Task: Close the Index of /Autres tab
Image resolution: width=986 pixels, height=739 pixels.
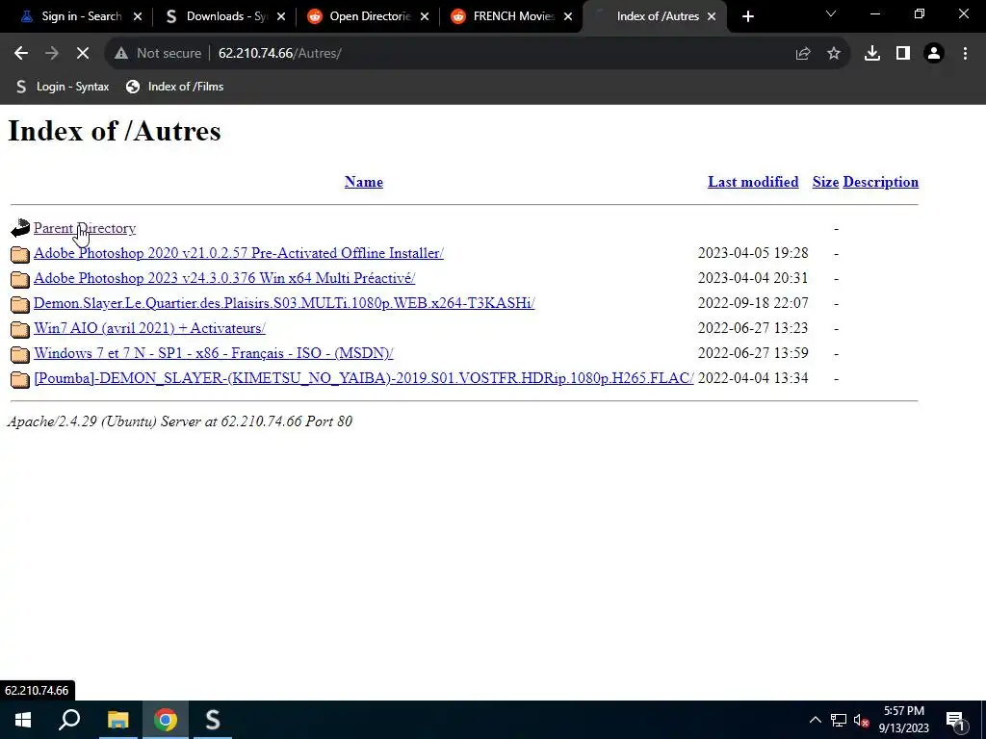Action: [712, 16]
